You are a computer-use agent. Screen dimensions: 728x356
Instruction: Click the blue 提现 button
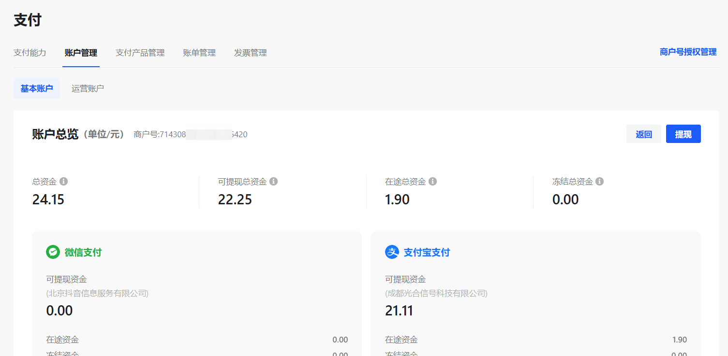click(683, 134)
